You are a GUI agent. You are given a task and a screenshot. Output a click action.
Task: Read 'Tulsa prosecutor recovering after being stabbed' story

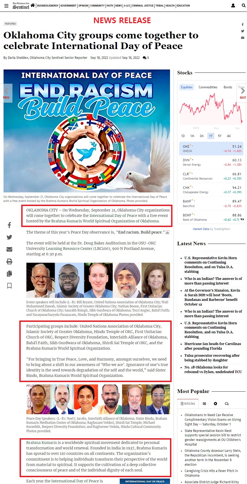[212, 358]
